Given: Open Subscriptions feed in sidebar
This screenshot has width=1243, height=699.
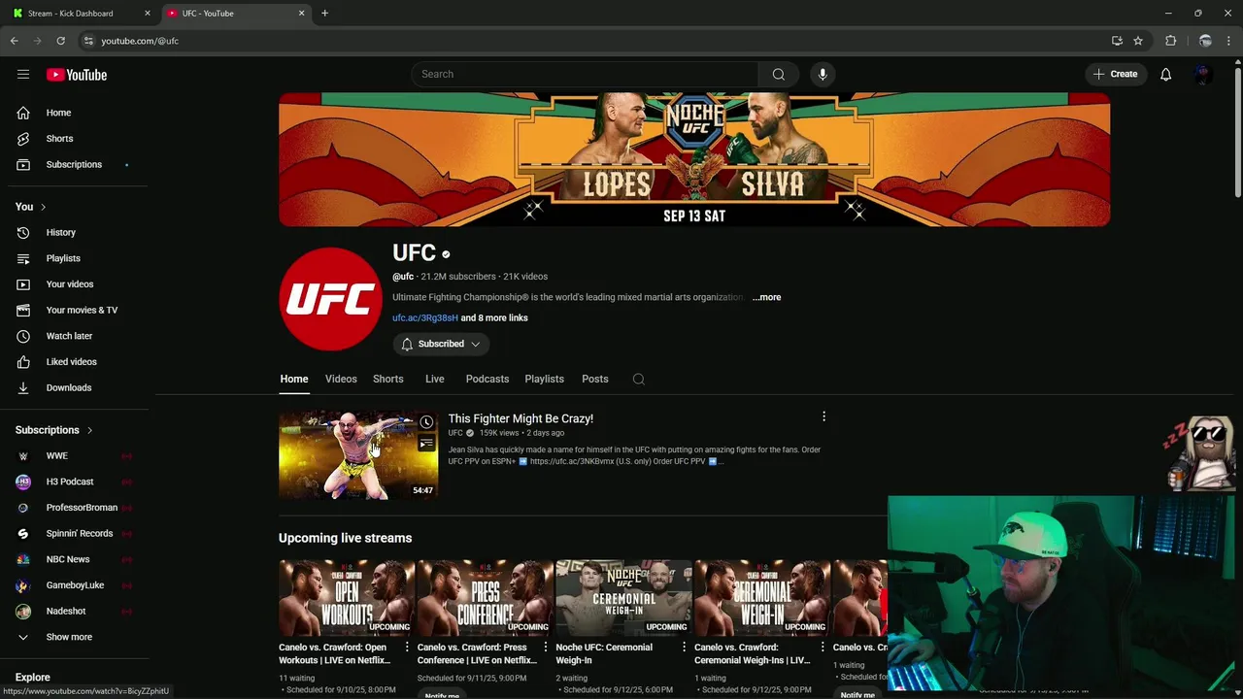Looking at the screenshot, I should [74, 164].
